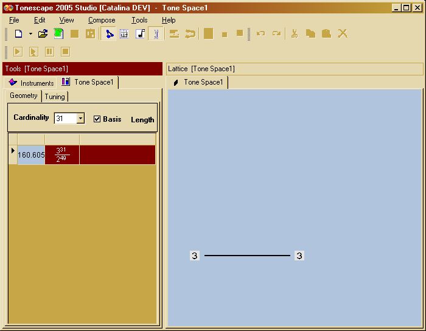Maximize the Tonescape window
Image resolution: width=426 pixels, height=331 pixels.
coord(406,8)
